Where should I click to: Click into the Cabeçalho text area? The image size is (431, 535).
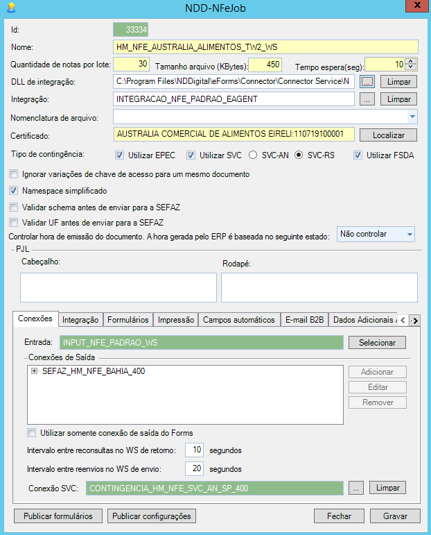(118, 287)
